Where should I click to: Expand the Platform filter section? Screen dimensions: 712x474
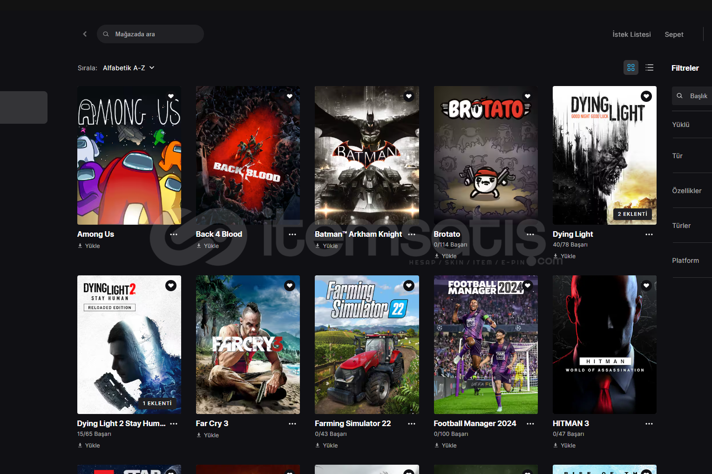pos(692,260)
